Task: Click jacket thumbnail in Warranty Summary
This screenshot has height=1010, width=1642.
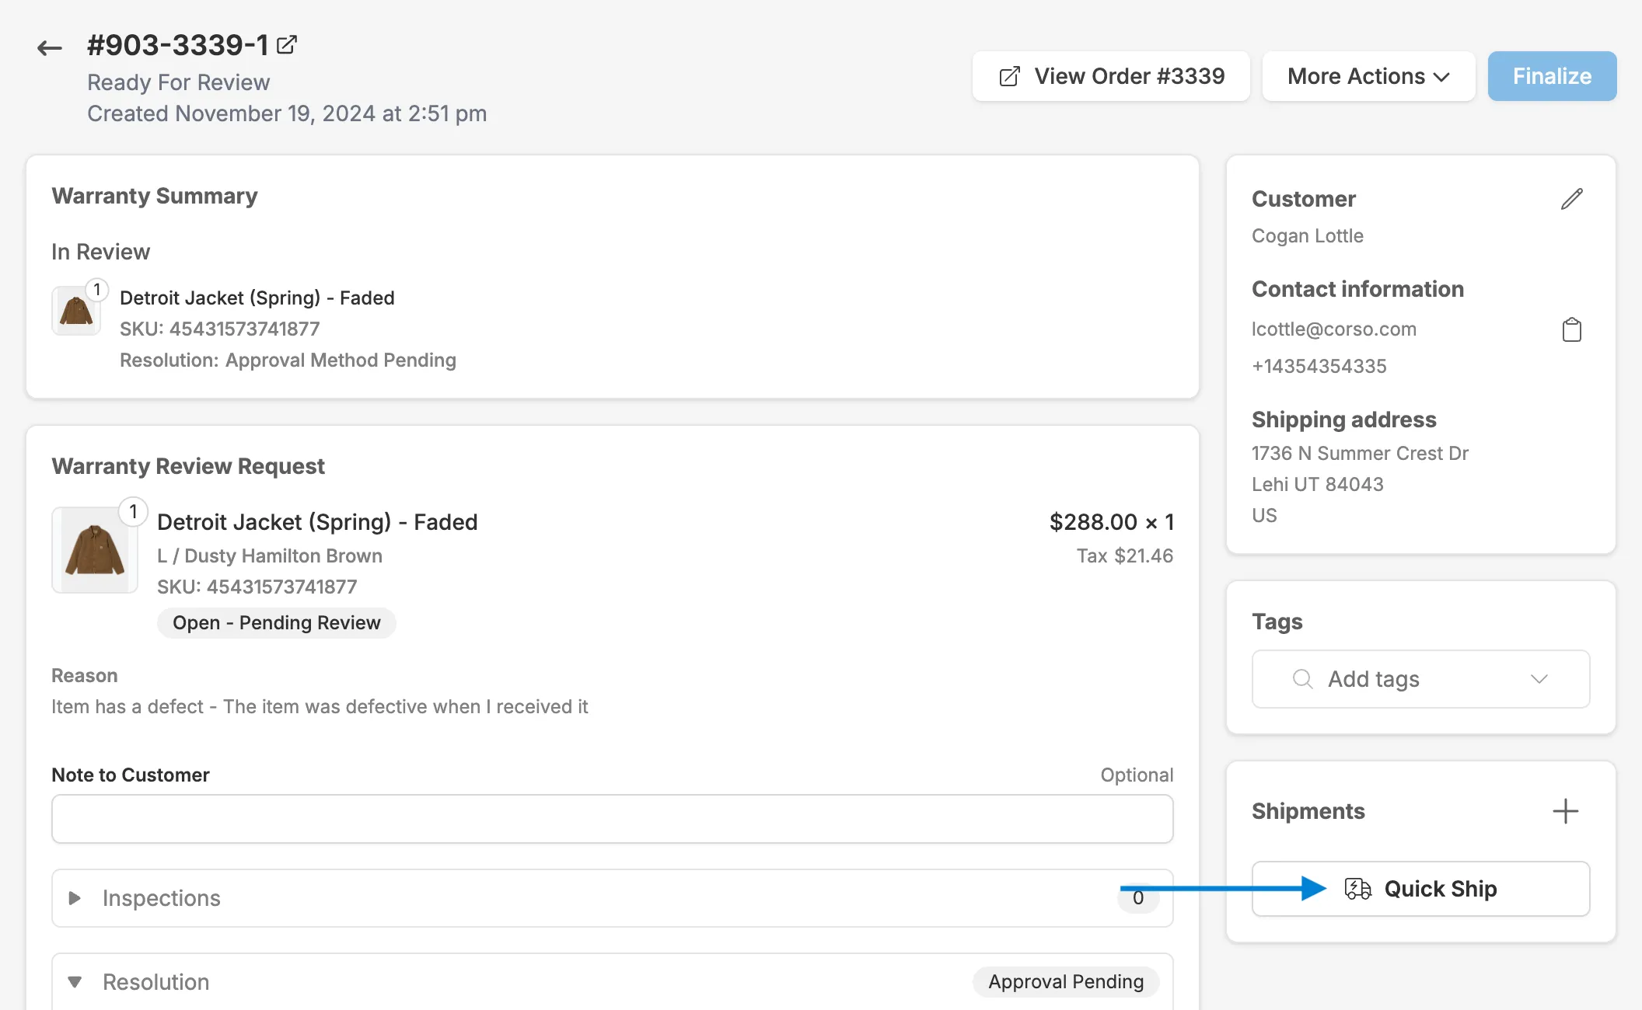Action: pos(76,311)
